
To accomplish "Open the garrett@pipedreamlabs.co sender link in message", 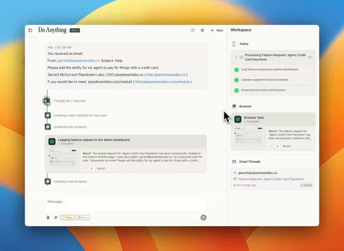I will coord(79,61).
